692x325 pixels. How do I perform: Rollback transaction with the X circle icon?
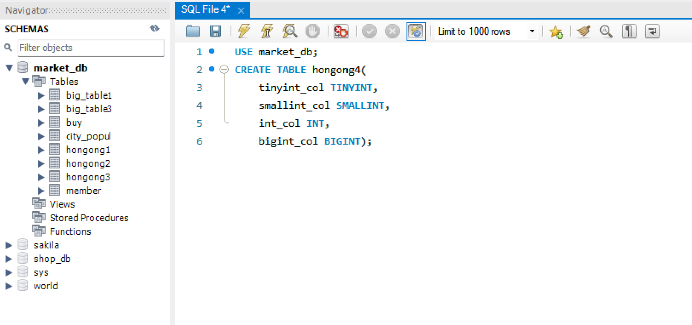pyautogui.click(x=392, y=31)
